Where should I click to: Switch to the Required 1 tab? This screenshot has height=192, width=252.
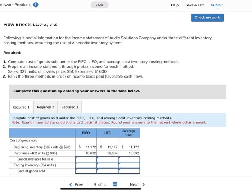click(21, 107)
